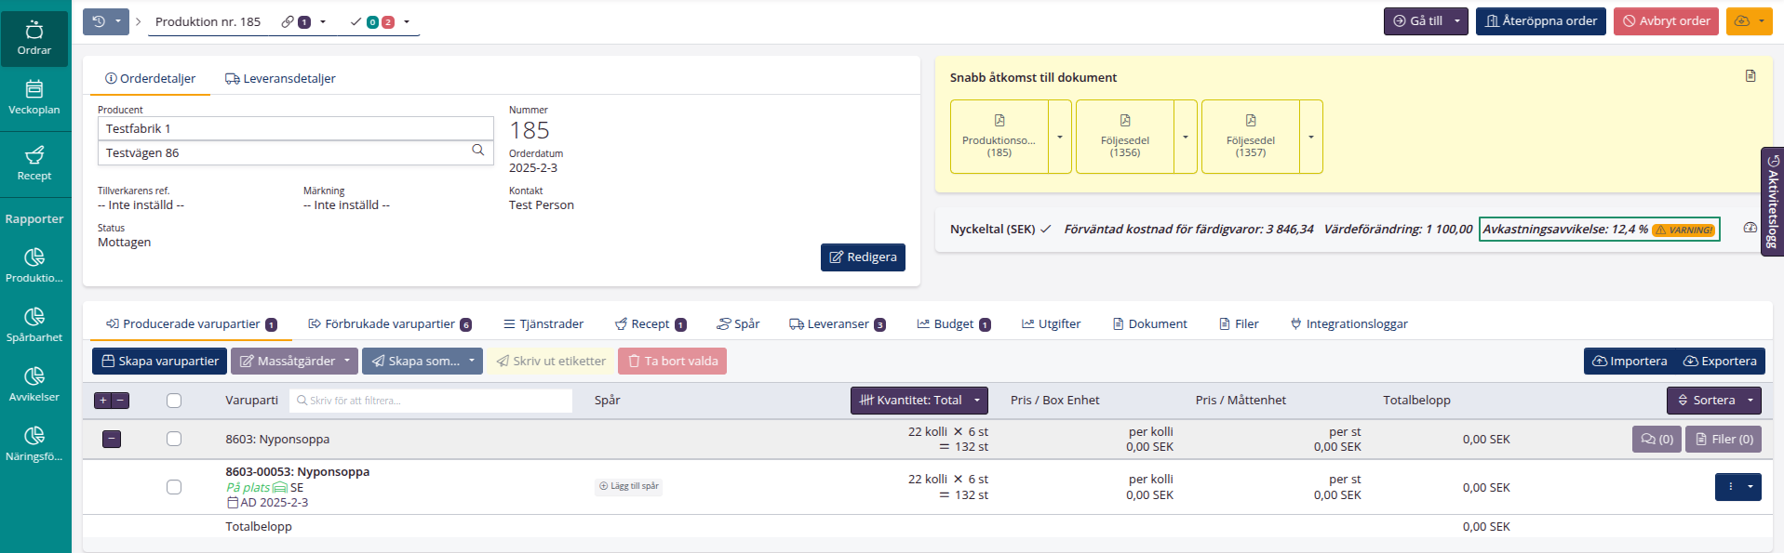Open Ordrar in the sidebar
The width and height of the screenshot is (1784, 553).
coord(34,38)
